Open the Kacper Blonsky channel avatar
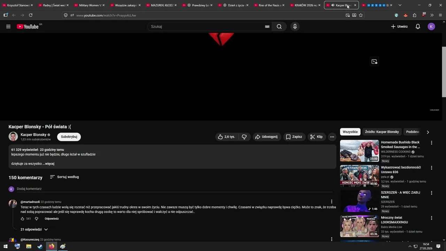The width and height of the screenshot is (446, 251). click(x=13, y=137)
